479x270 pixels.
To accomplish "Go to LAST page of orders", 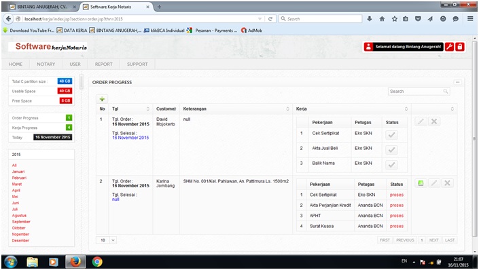I will (x=450, y=240).
